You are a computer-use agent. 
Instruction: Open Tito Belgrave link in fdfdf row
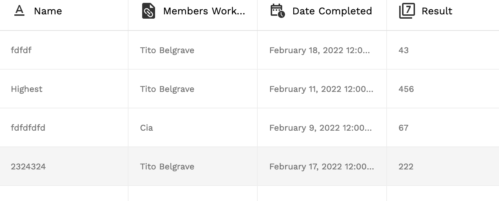167,50
